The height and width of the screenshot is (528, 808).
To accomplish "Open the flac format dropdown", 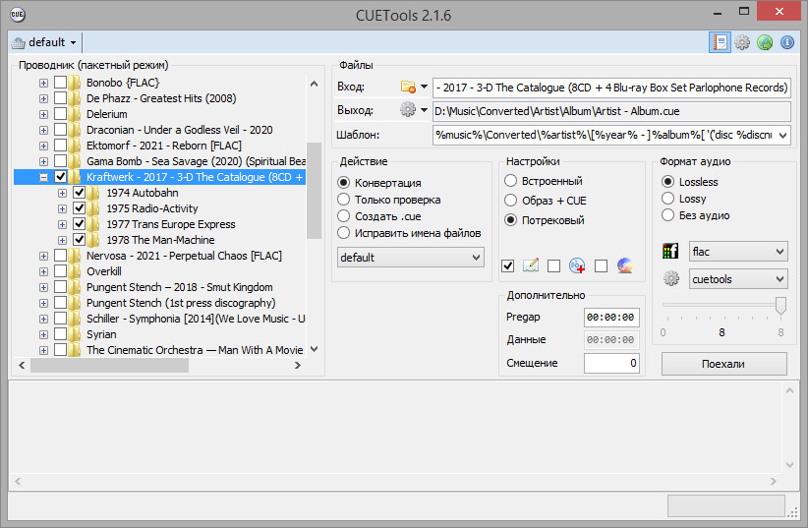I will [738, 252].
